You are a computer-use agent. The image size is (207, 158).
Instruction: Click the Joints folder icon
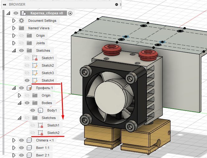[x=29, y=43]
